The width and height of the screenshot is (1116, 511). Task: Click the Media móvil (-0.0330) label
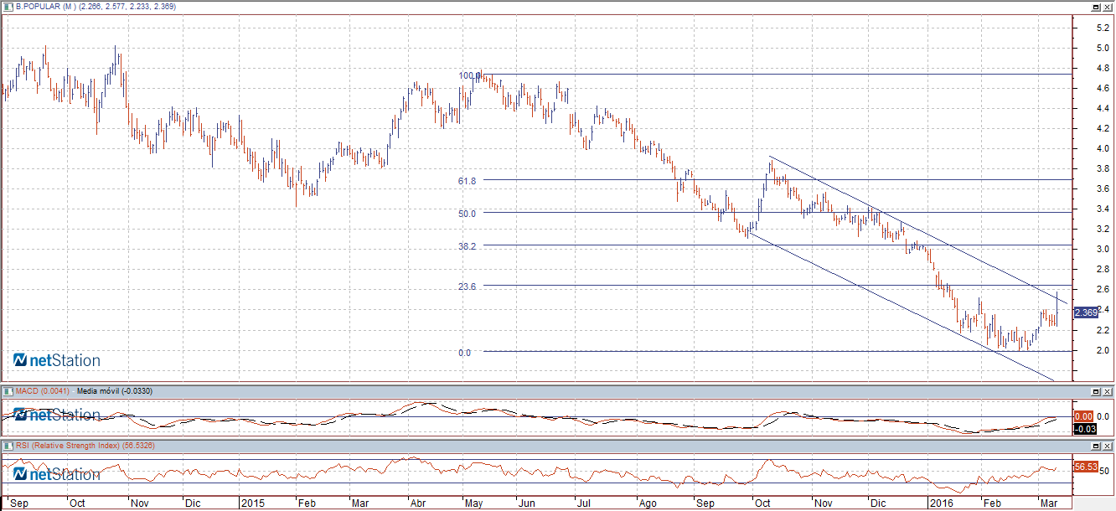(x=110, y=391)
